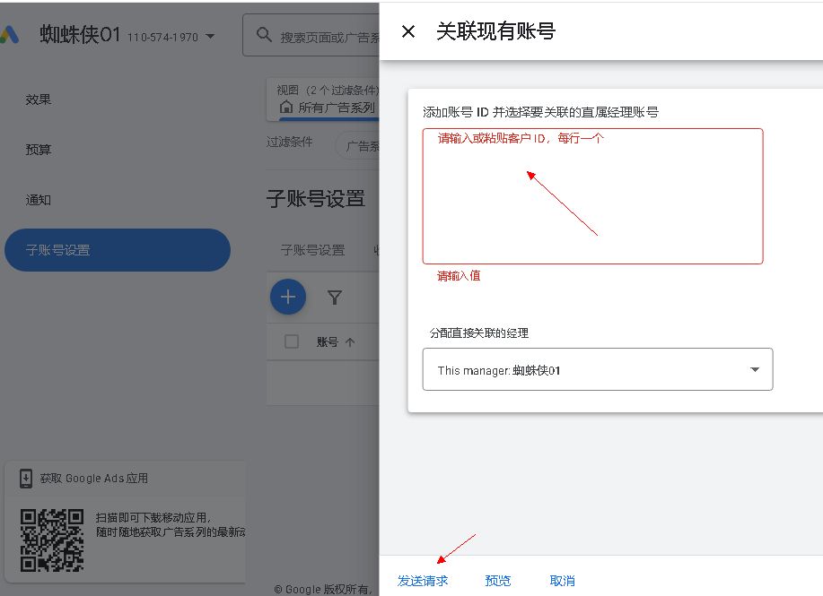Image resolution: width=823 pixels, height=596 pixels.
Task: Sort by the 账号 column arrow
Action: coord(350,341)
